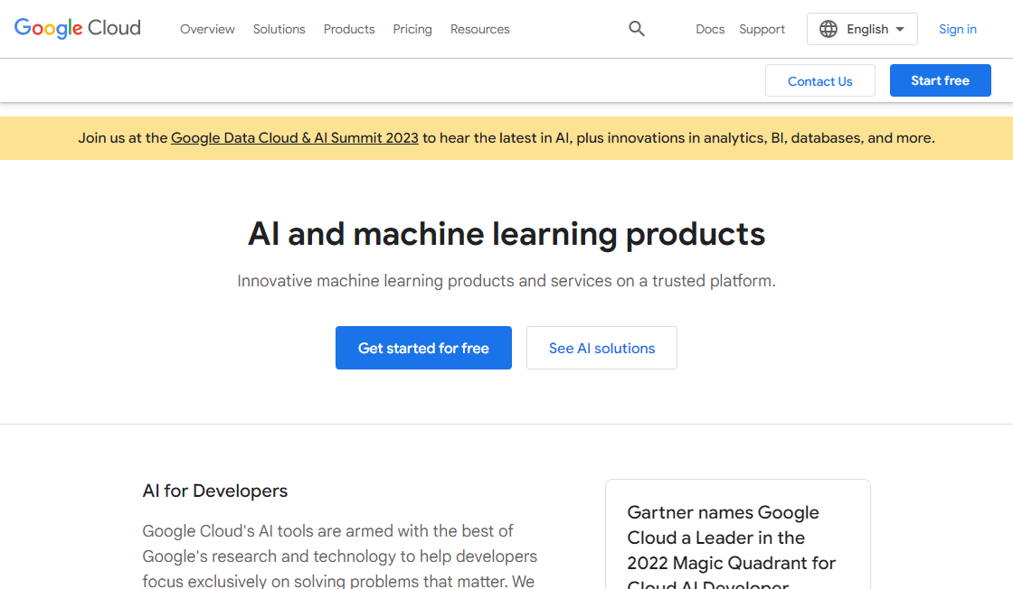
Task: Open search with the magnifier icon
Action: click(637, 29)
